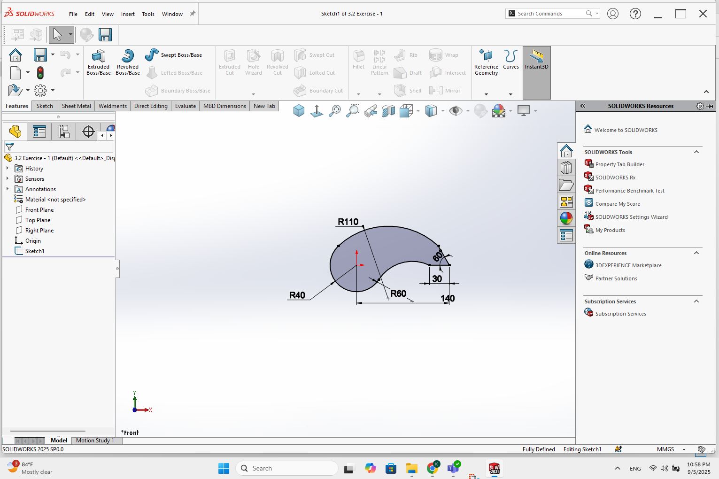Screen dimensions: 719x479
Task: Open the Motion Study 1 tab
Action: (95, 440)
